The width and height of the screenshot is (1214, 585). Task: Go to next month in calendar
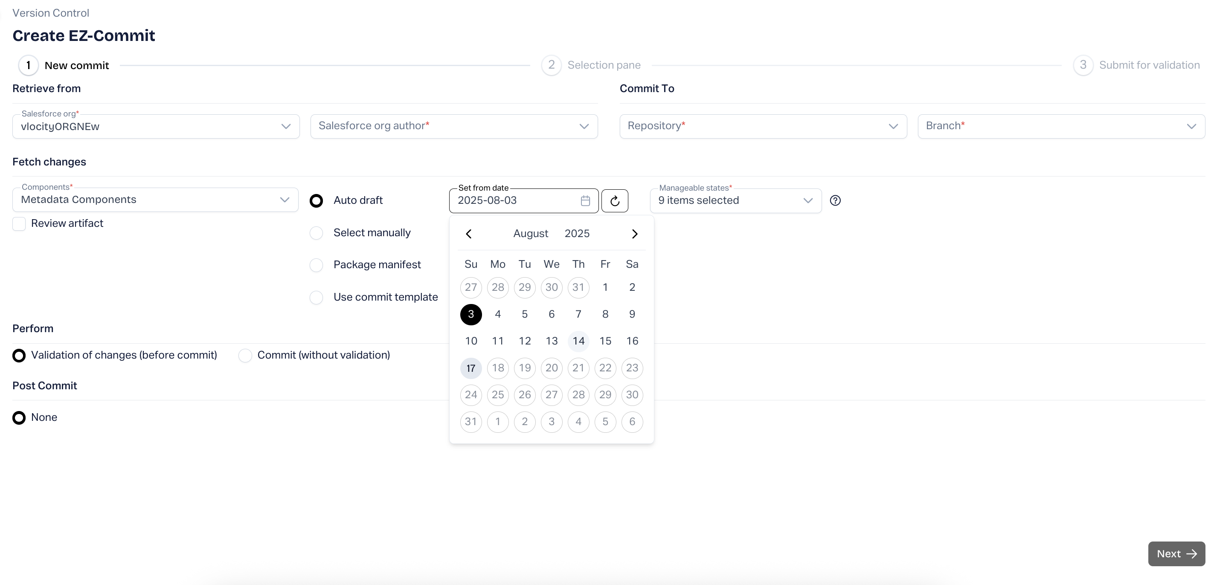coord(634,234)
